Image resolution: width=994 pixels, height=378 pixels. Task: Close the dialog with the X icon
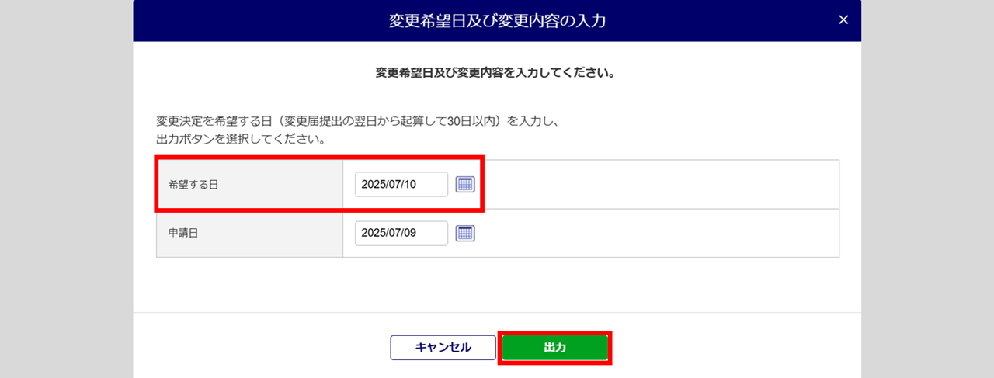click(843, 20)
